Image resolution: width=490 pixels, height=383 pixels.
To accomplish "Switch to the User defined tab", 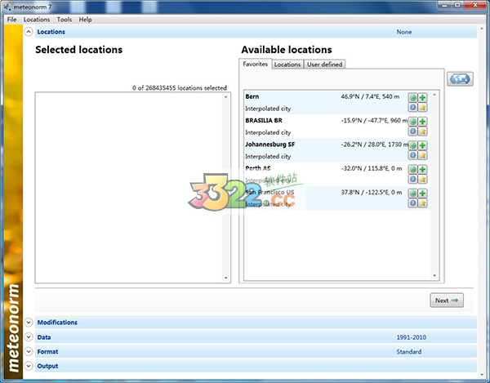I will pos(324,65).
